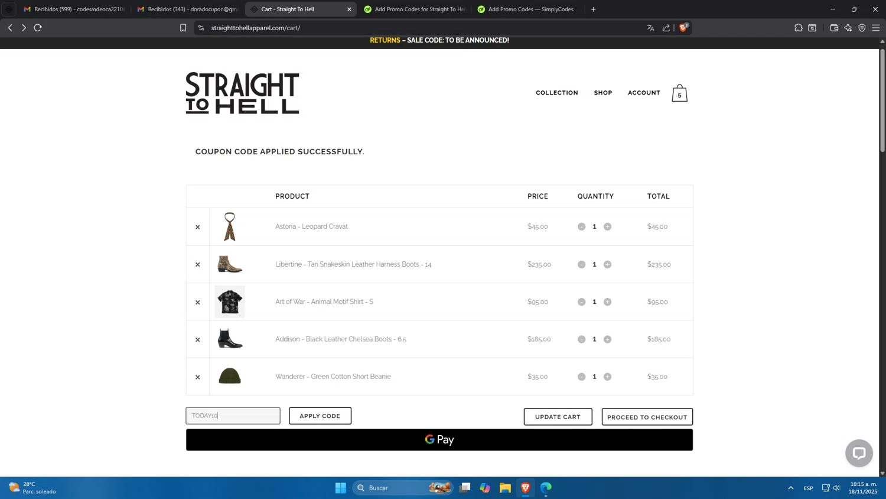Close the Cart - Straight To Hell tab
This screenshot has width=886, height=499.
[349, 9]
